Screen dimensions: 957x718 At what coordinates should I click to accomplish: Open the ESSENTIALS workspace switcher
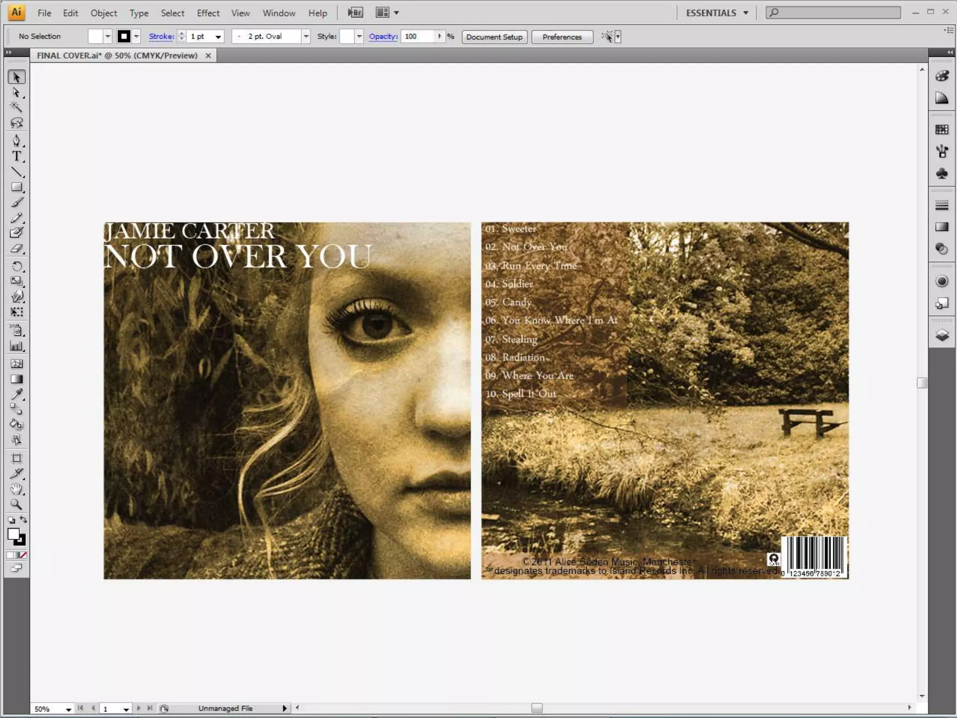coord(717,13)
